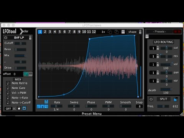
Task: Click the MIDI CC OFF button
Action: pos(8,108)
